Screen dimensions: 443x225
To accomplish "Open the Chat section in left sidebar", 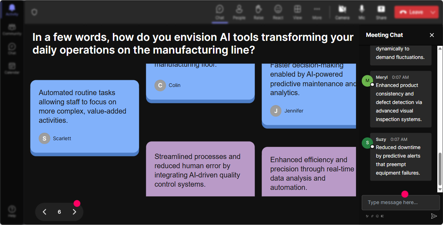I will pos(12,49).
